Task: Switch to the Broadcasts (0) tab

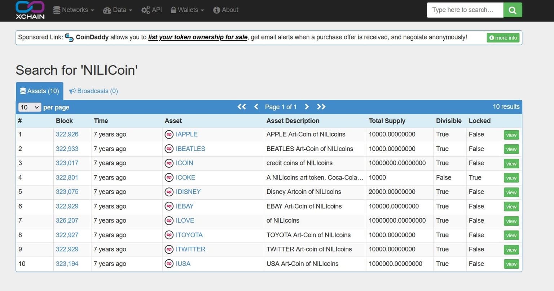Action: tap(93, 91)
